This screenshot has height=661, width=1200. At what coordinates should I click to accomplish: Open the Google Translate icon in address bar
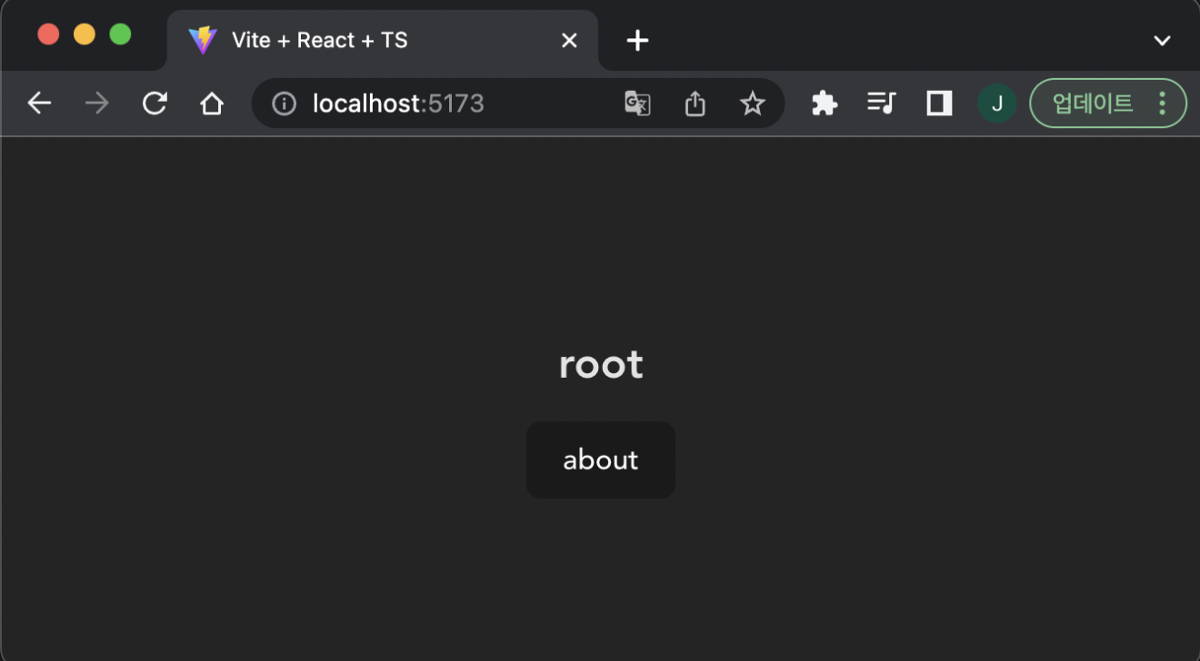[637, 104]
